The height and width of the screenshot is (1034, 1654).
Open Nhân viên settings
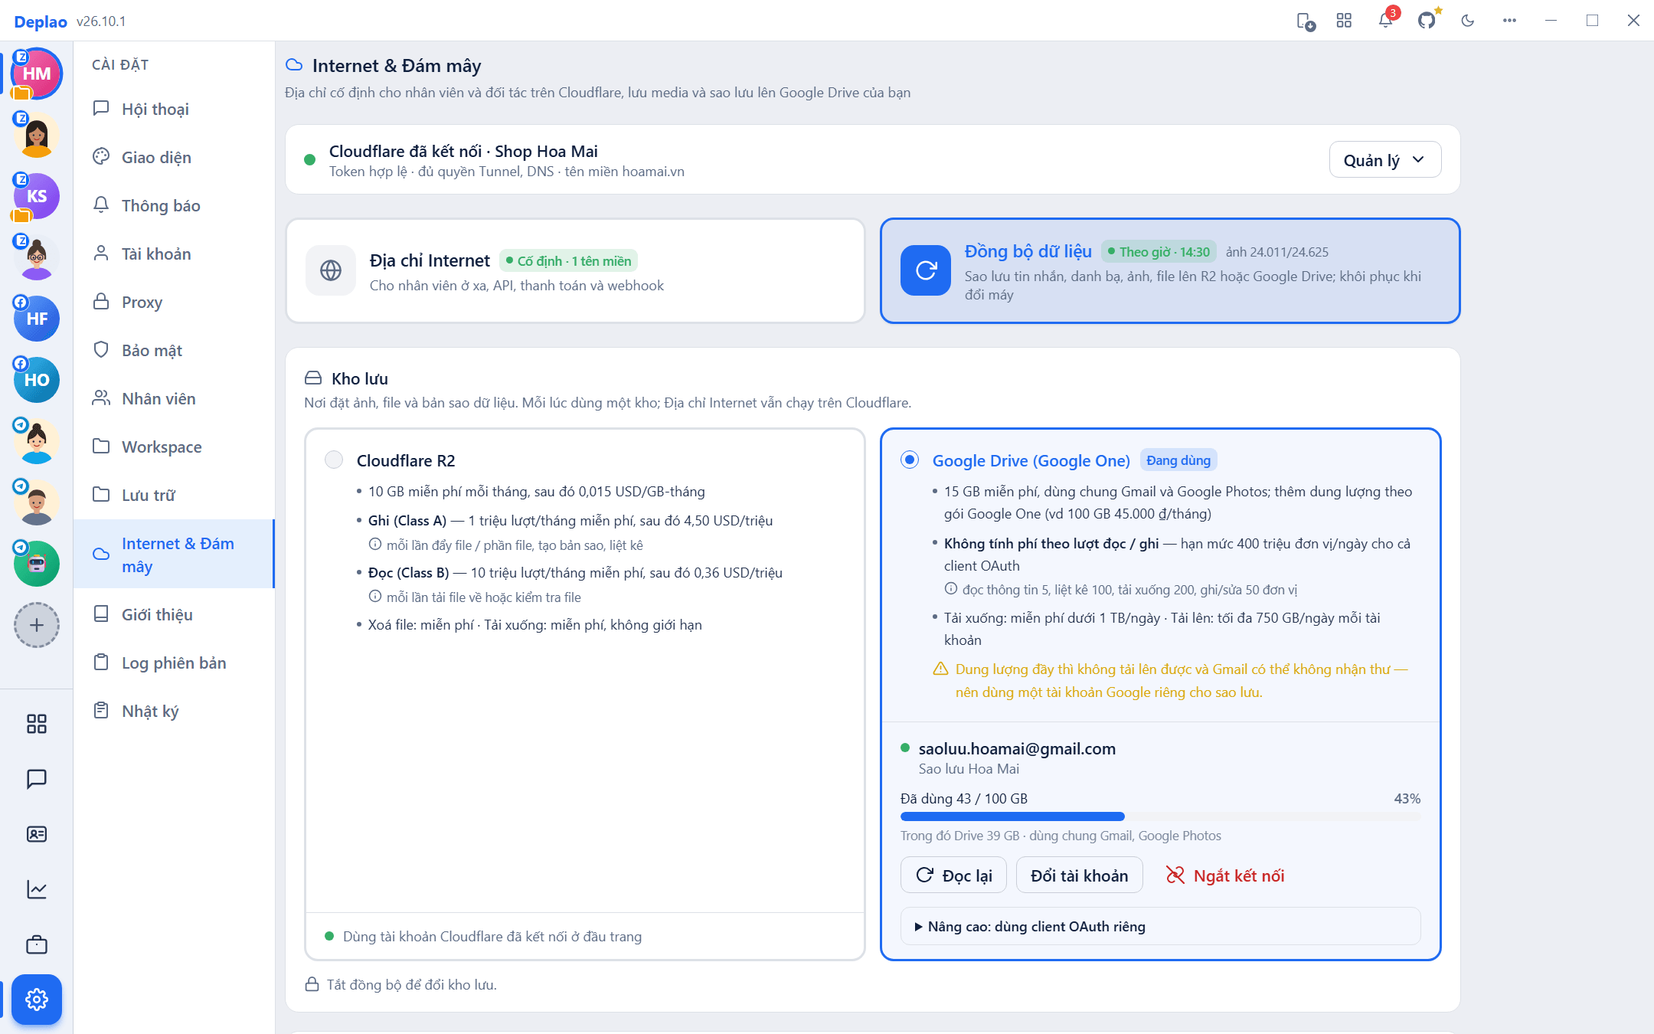tap(174, 398)
